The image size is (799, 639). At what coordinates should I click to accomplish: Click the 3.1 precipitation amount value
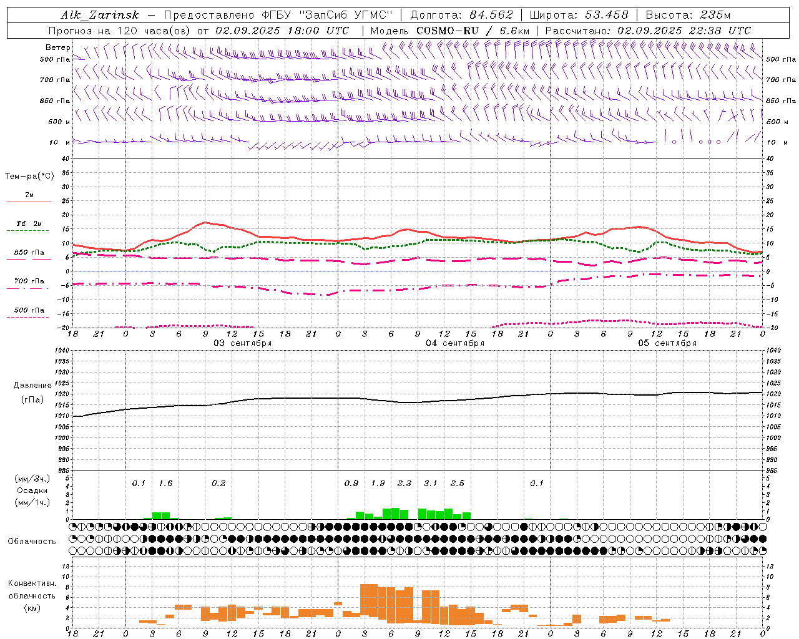(431, 483)
